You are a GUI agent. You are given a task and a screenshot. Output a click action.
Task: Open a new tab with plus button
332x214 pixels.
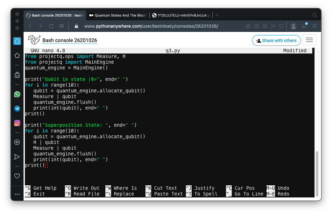click(217, 15)
